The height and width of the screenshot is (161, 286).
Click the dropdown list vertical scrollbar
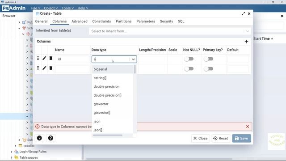[135, 69]
